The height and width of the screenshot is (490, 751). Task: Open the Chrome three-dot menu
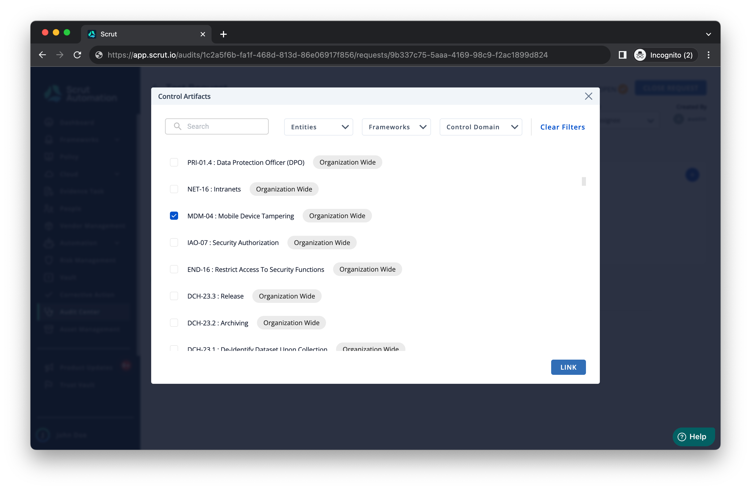pyautogui.click(x=708, y=55)
